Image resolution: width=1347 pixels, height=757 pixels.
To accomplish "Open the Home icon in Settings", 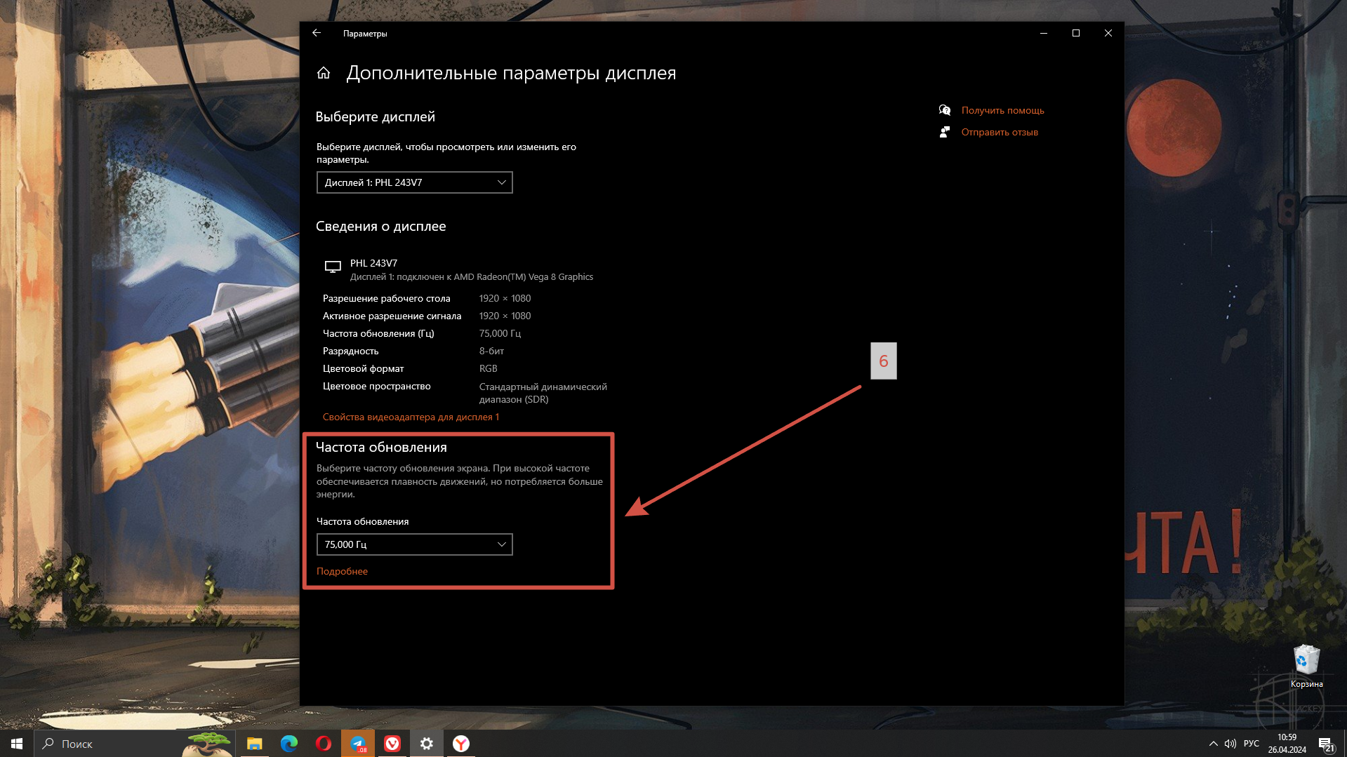I will tap(324, 73).
